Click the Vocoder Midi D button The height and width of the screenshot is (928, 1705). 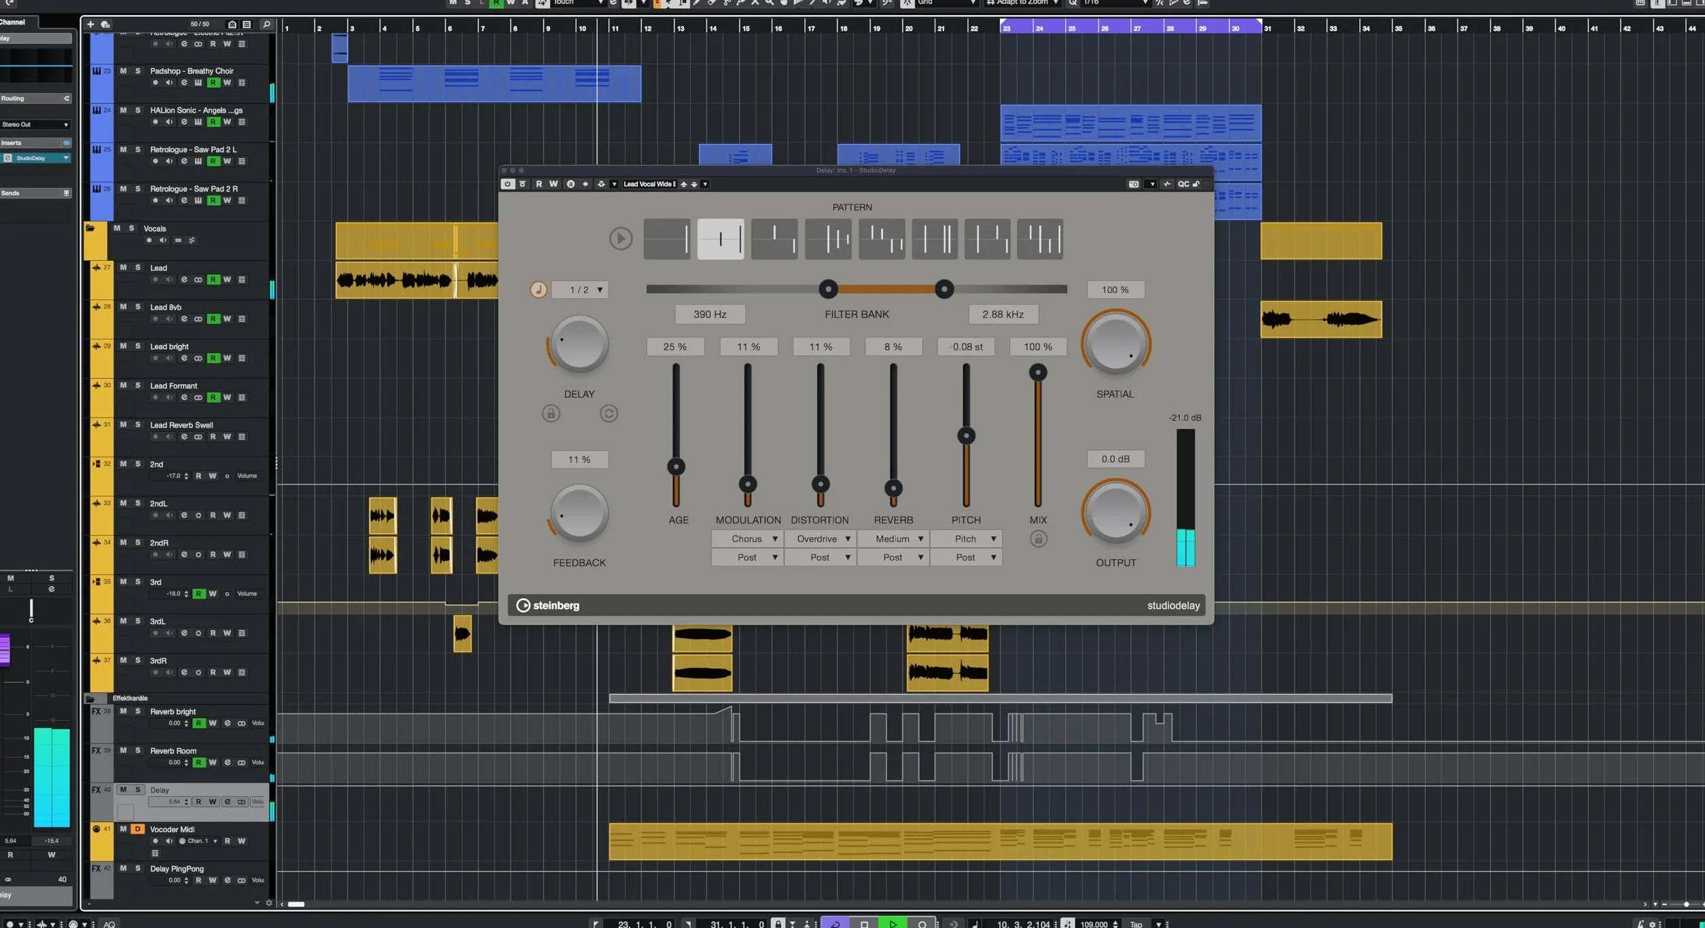tap(137, 830)
